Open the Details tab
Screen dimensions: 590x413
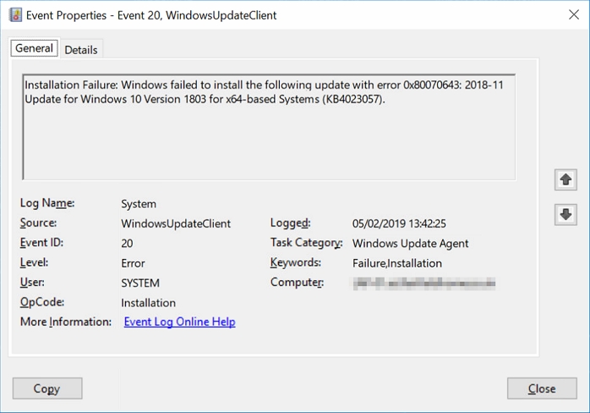(x=81, y=50)
